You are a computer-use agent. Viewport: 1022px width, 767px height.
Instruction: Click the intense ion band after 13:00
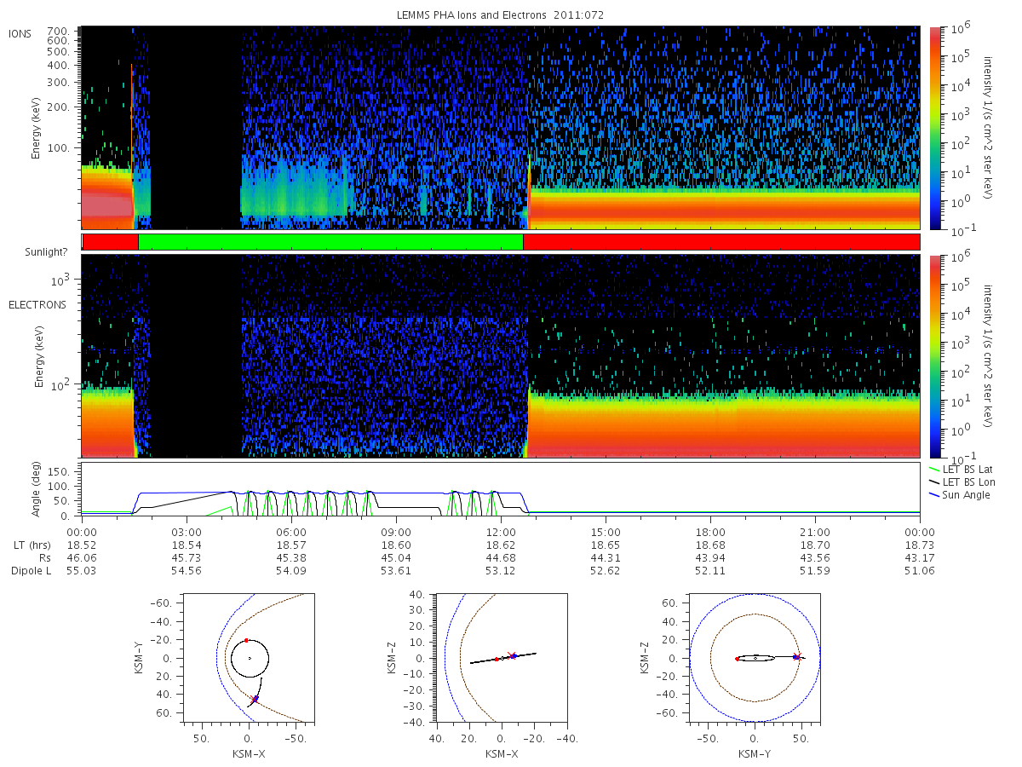tap(725, 208)
